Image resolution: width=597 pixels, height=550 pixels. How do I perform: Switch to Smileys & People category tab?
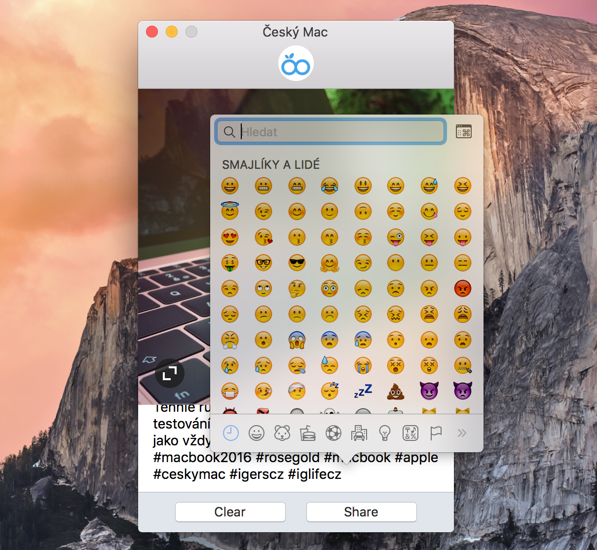(x=256, y=433)
